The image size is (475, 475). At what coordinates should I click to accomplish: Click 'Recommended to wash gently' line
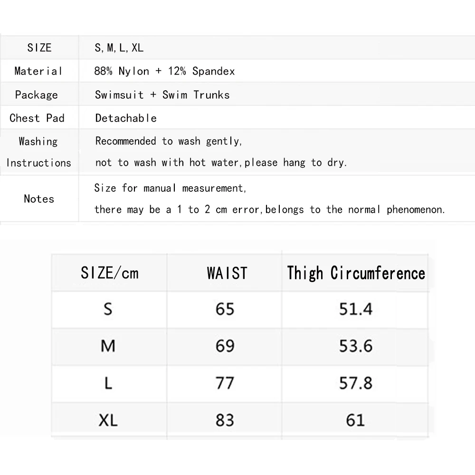point(169,141)
